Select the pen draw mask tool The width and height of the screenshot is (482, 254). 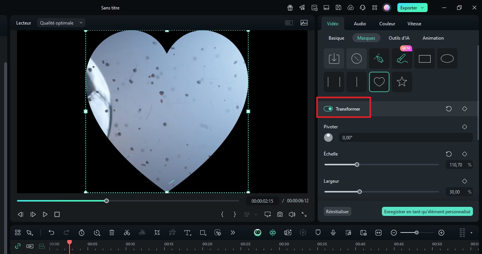[379, 58]
